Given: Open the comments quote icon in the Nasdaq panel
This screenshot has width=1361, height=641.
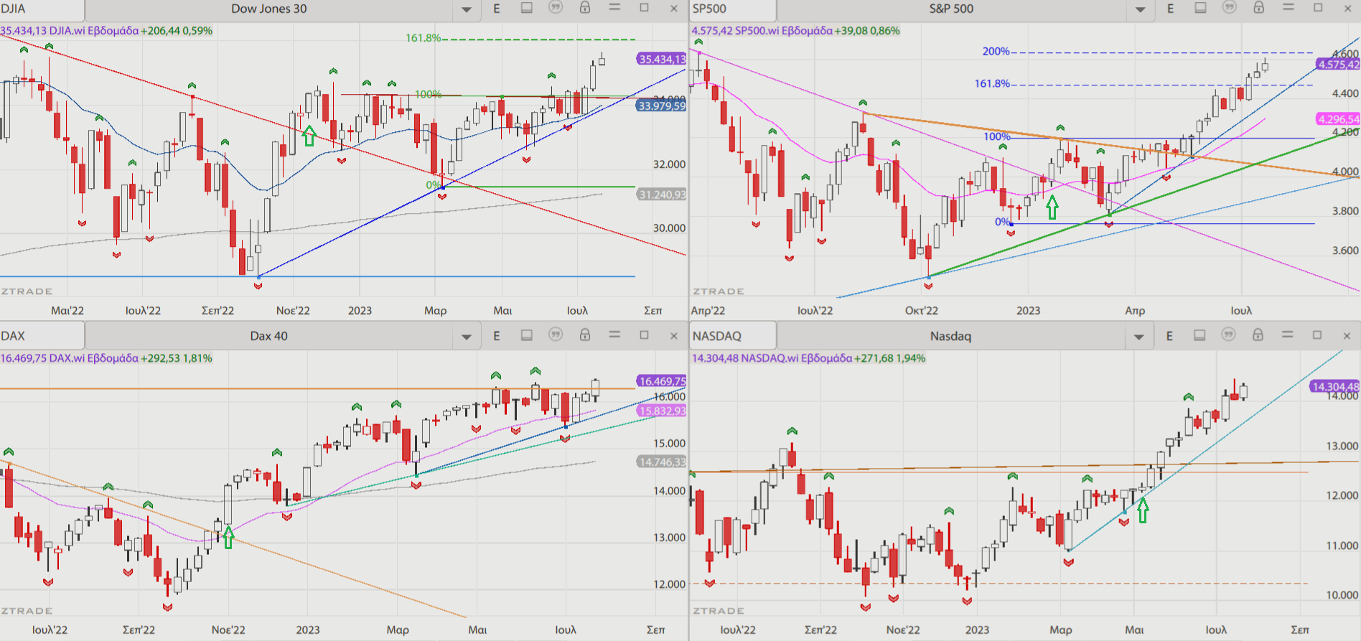Looking at the screenshot, I should click(x=1229, y=335).
